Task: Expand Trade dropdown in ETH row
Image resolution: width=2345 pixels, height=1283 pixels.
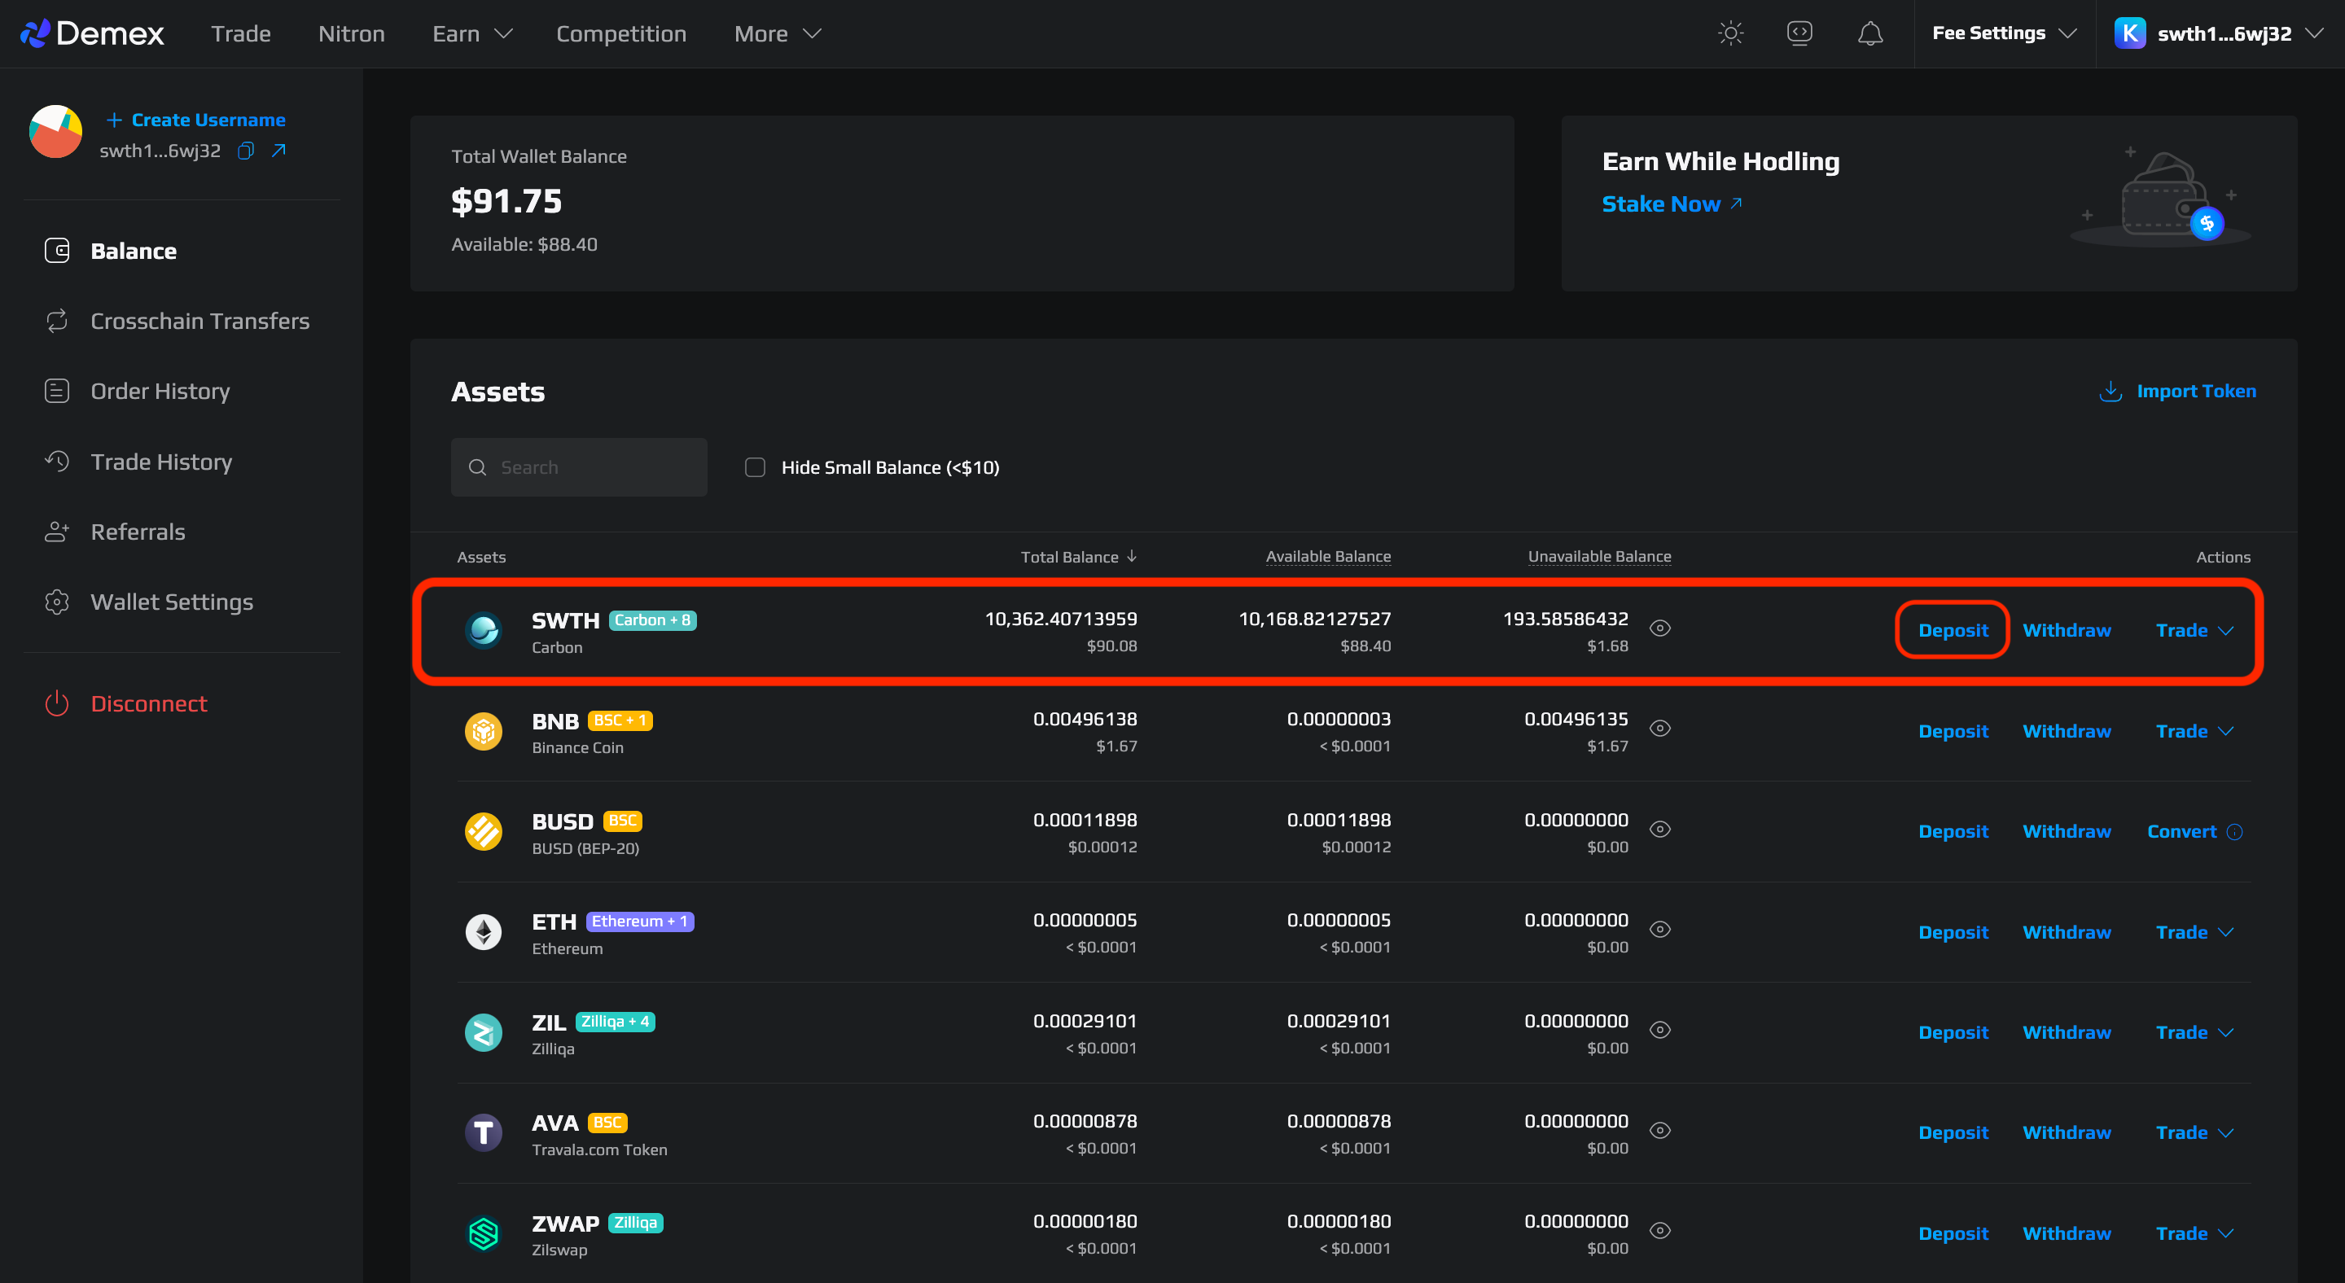Action: click(2195, 933)
